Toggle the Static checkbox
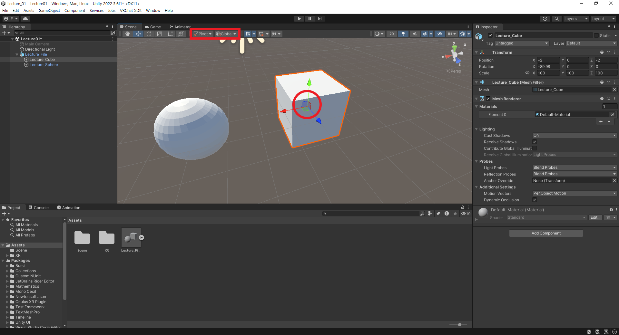 (596, 35)
